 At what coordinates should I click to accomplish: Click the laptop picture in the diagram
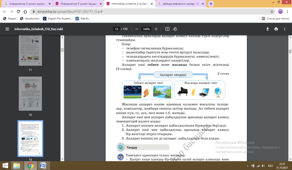[203, 92]
